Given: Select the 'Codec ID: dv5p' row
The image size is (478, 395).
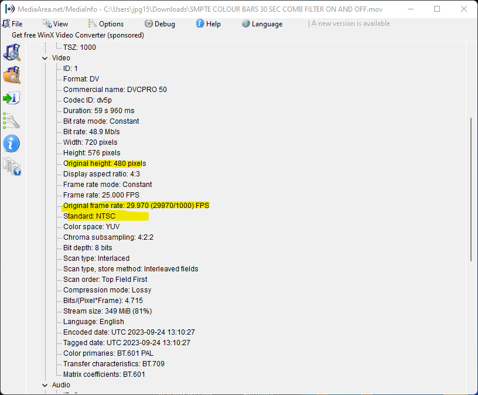Looking at the screenshot, I should [x=87, y=100].
